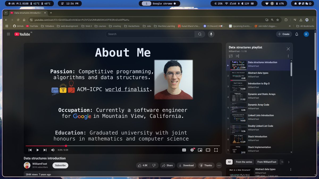Skip to the next video
This screenshot has height=179, width=319.
point(45,150)
